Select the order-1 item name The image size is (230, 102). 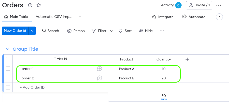pos(28,69)
